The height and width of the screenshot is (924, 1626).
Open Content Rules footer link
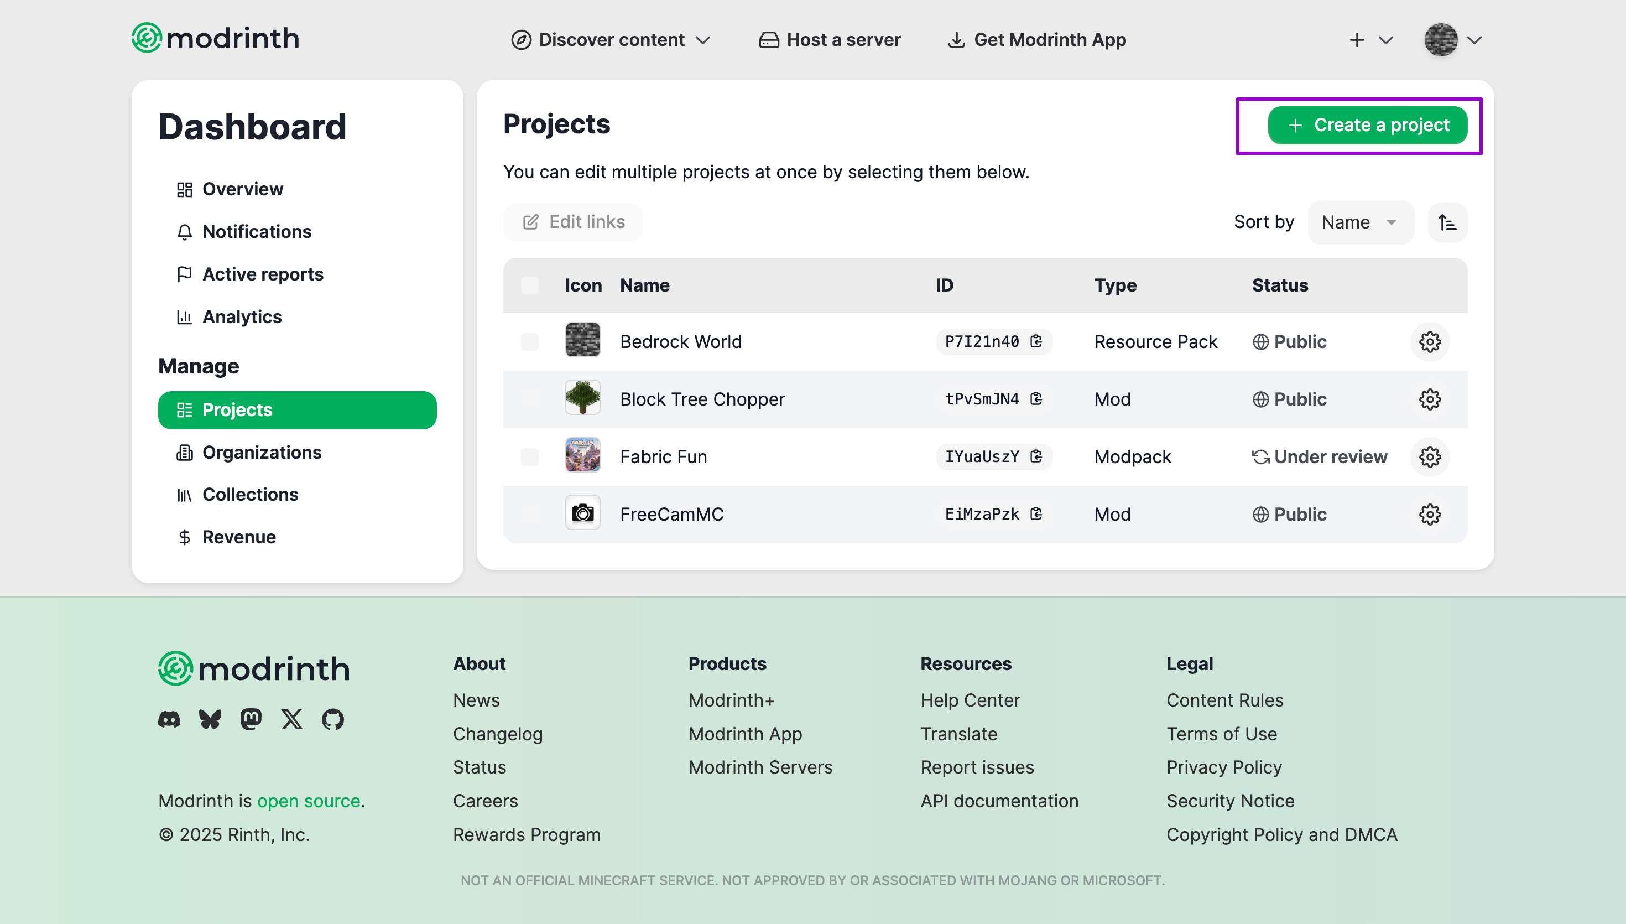(1224, 700)
